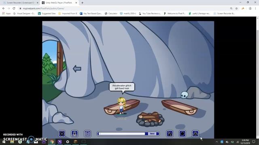Screen dimensions: 259x145
Task: Open a new browser tab
Action: [x=82, y=3]
